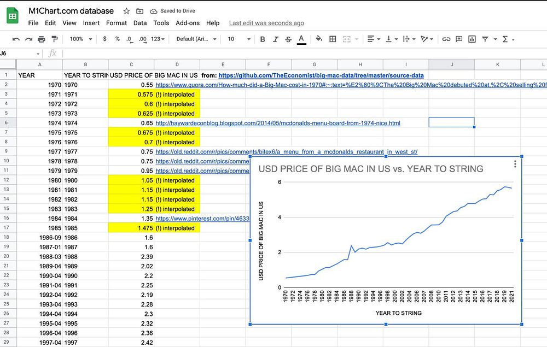The width and height of the screenshot is (547, 347).
Task: Click the 'Last edit was seconds ago' link
Action: (x=266, y=23)
